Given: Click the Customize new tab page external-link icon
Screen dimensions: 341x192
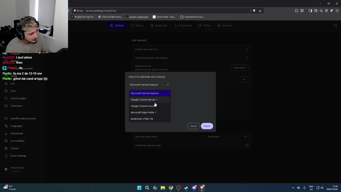Looking at the screenshot, I should click(x=247, y=145).
